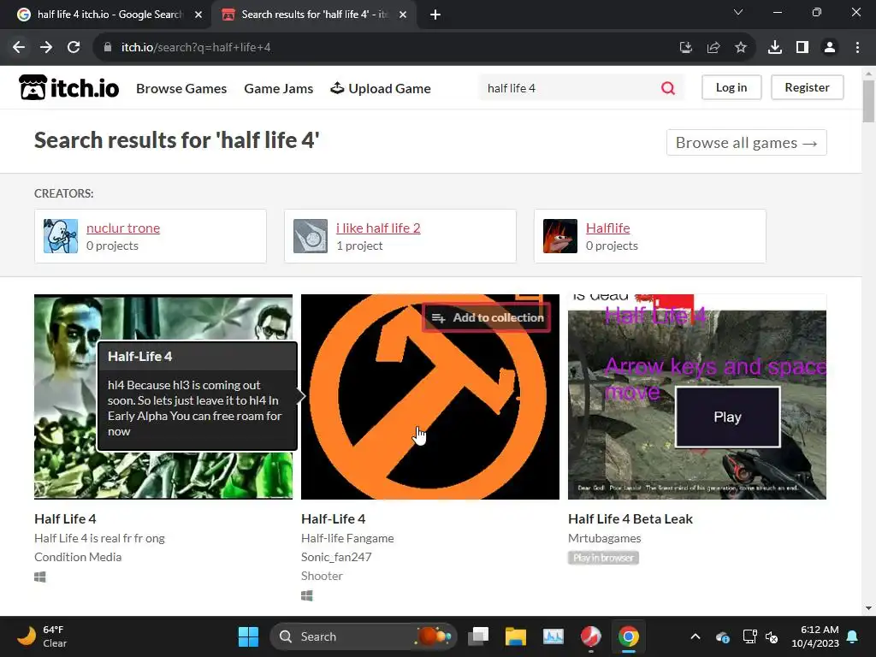
Task: Visit Sonic_fan247 author page
Action: click(335, 557)
